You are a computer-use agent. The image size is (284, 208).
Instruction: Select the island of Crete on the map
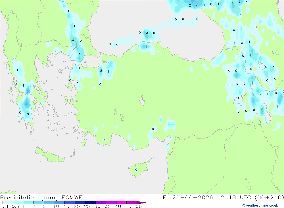click(50, 154)
